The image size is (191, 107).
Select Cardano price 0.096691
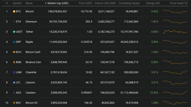[x=87, y=93]
